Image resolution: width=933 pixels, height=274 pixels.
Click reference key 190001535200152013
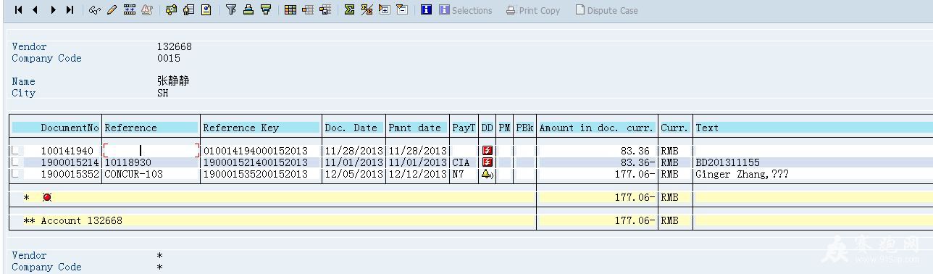(255, 174)
